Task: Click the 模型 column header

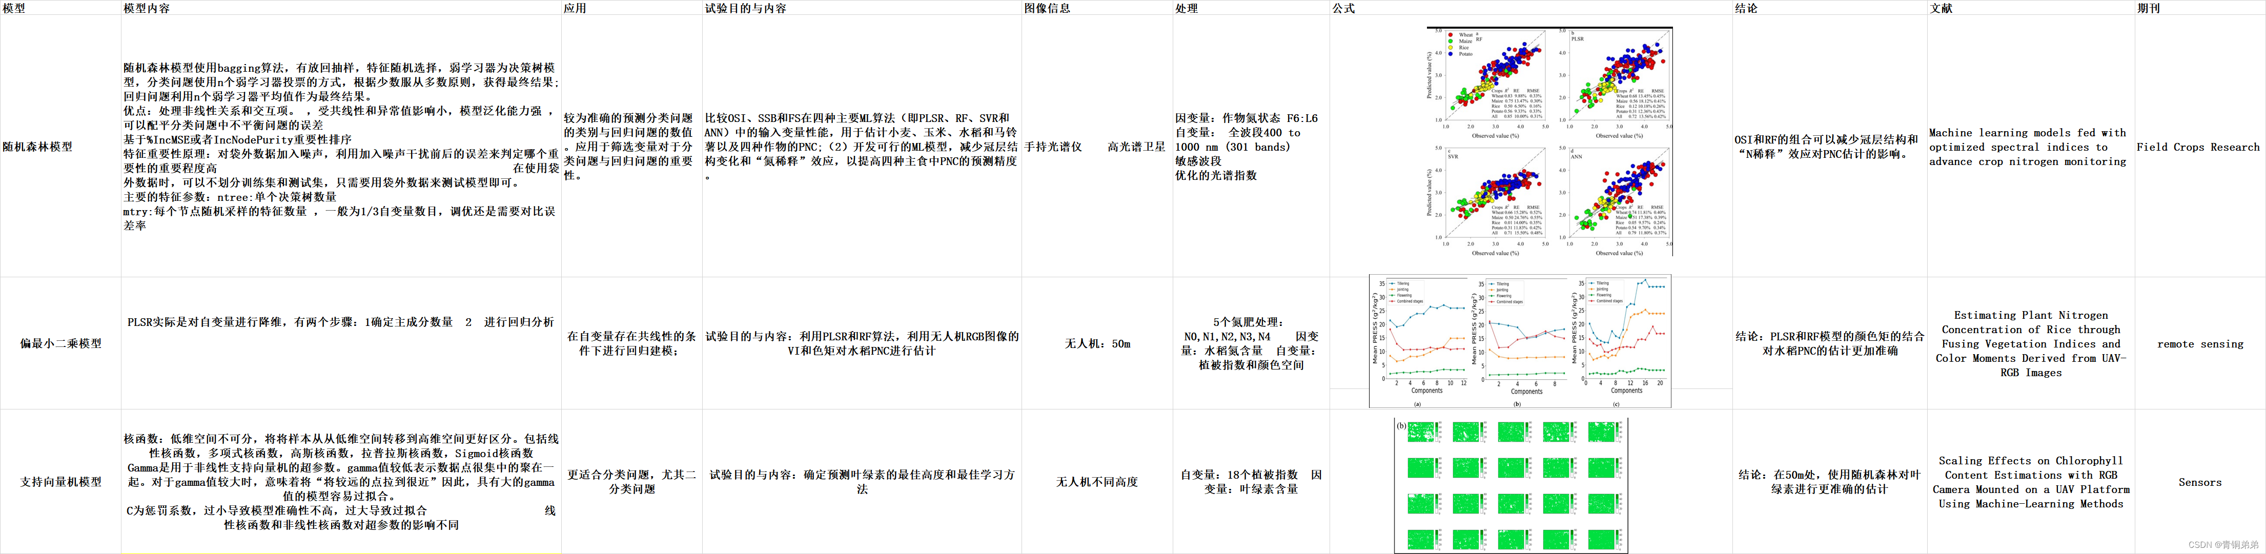Action: pos(14,8)
